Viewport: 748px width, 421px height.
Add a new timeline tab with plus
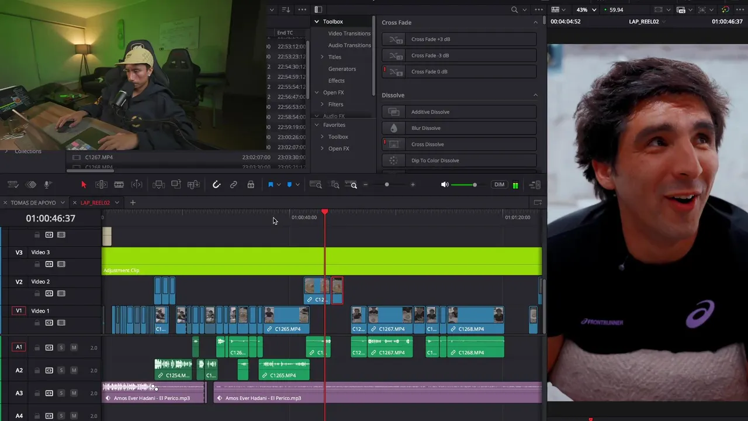pyautogui.click(x=133, y=203)
